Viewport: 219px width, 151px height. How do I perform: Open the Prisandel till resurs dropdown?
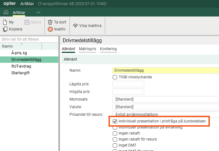[x=166, y=114]
